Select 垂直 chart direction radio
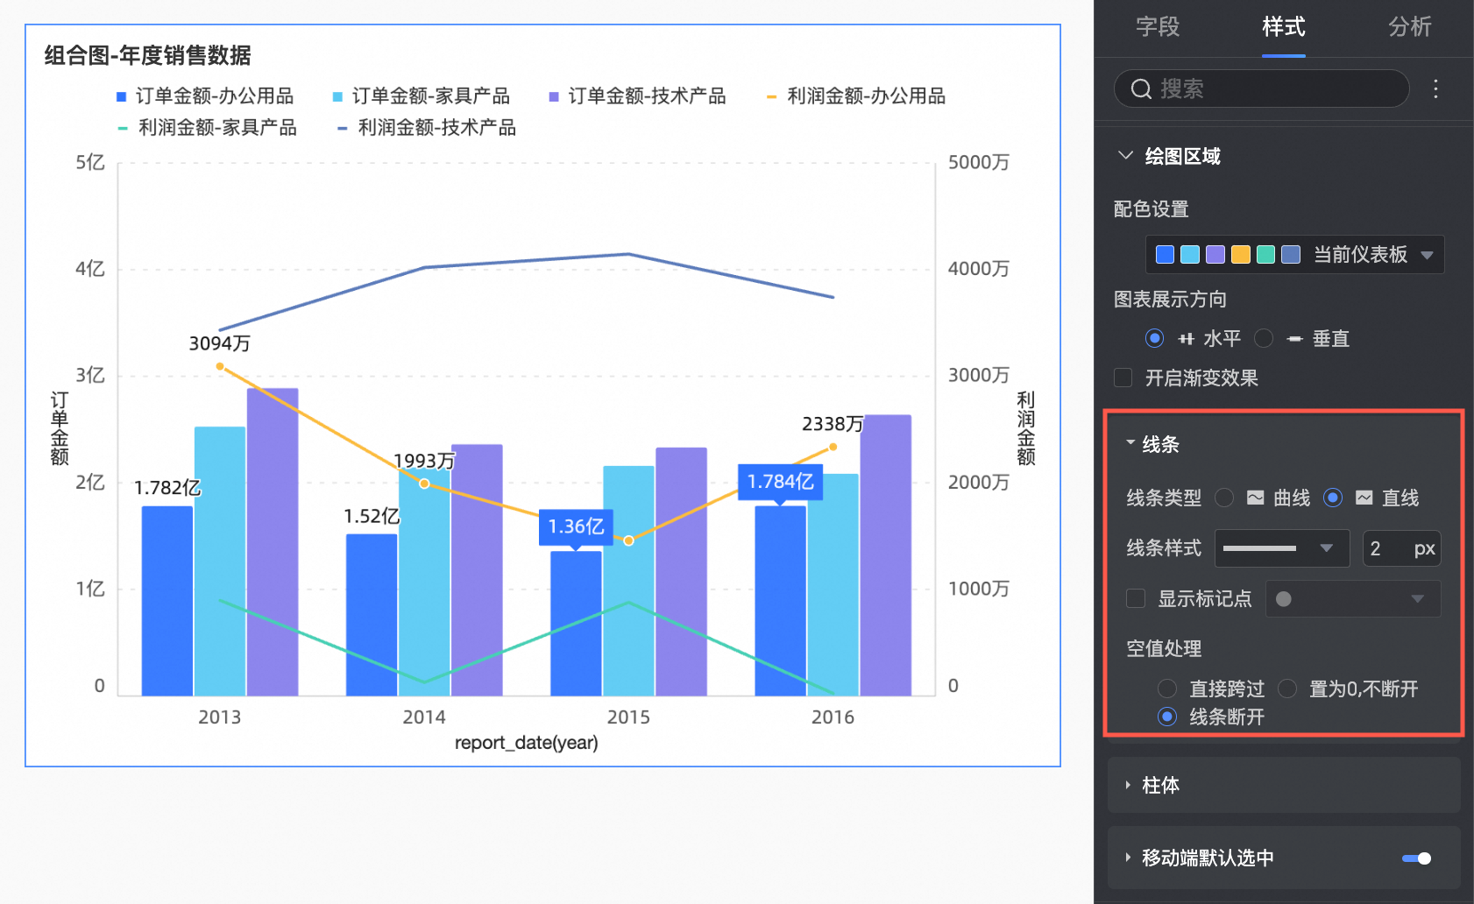 click(1264, 338)
